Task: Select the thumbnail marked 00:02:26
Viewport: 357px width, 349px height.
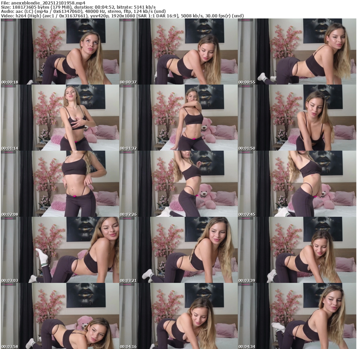Action: (x=178, y=184)
